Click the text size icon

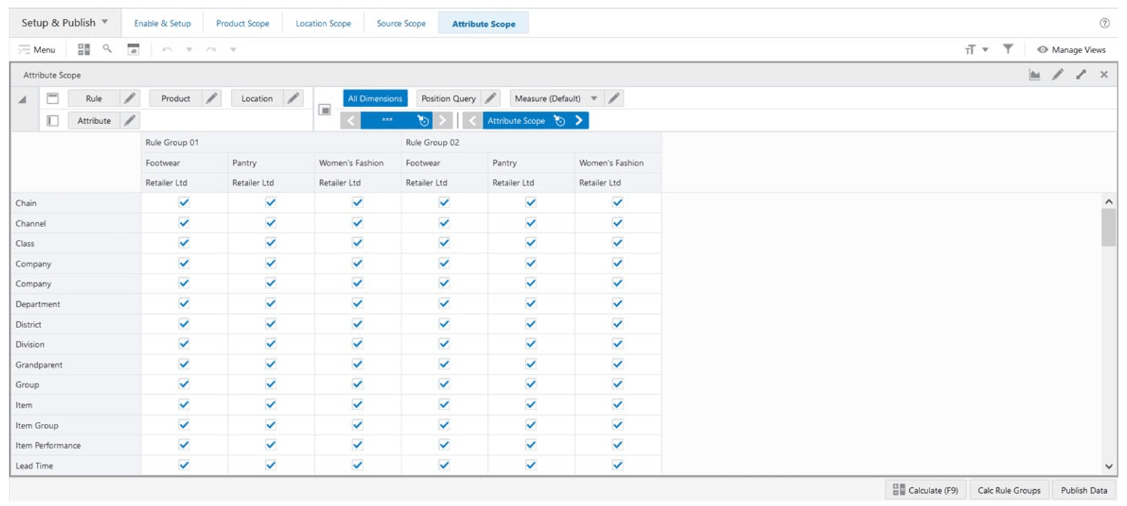pyautogui.click(x=970, y=49)
